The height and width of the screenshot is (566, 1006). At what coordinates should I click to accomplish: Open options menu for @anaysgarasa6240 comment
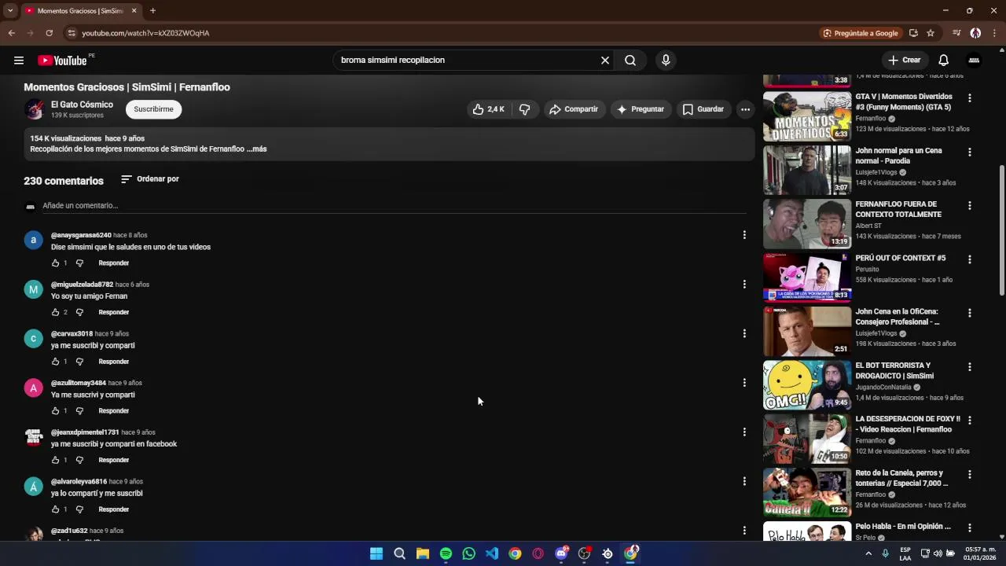tap(744, 235)
